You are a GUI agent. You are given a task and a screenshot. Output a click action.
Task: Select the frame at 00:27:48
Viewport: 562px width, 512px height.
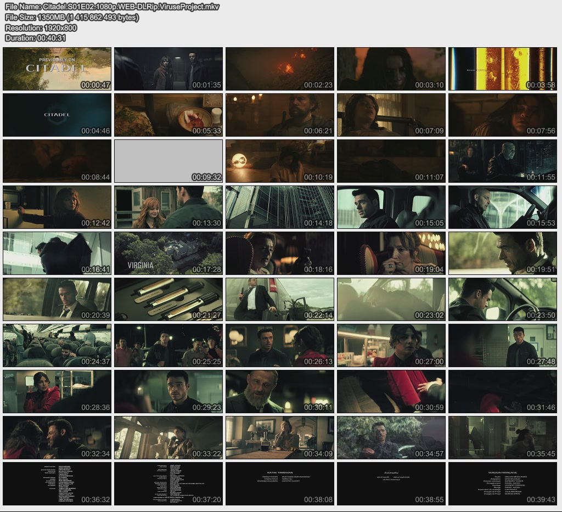point(503,345)
